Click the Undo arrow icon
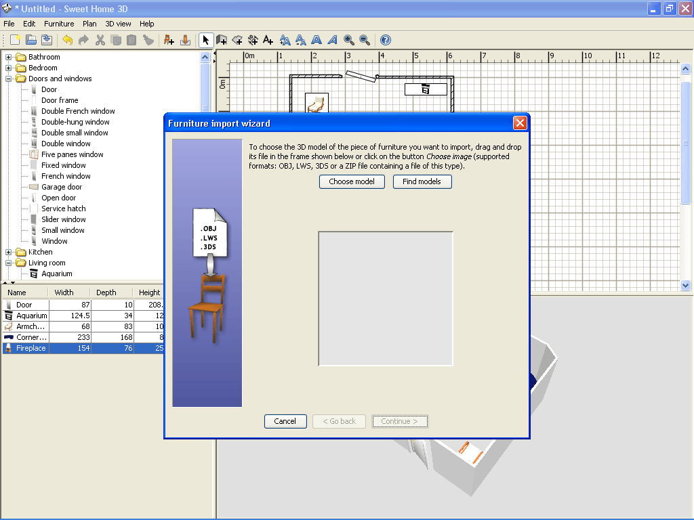This screenshot has width=694, height=520. (x=66, y=40)
